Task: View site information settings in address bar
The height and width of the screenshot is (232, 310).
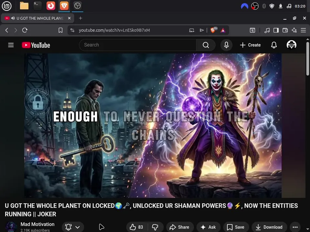Action: [x=72, y=30]
